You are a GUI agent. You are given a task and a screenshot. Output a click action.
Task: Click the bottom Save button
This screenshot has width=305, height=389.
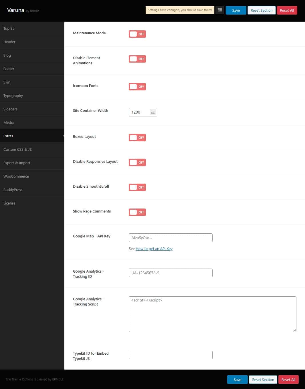[237, 380]
